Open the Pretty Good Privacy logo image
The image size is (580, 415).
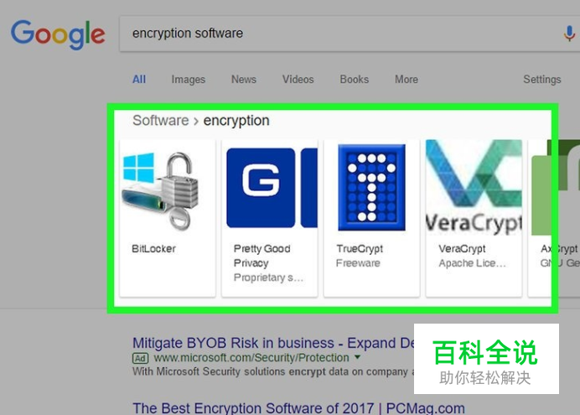click(272, 188)
